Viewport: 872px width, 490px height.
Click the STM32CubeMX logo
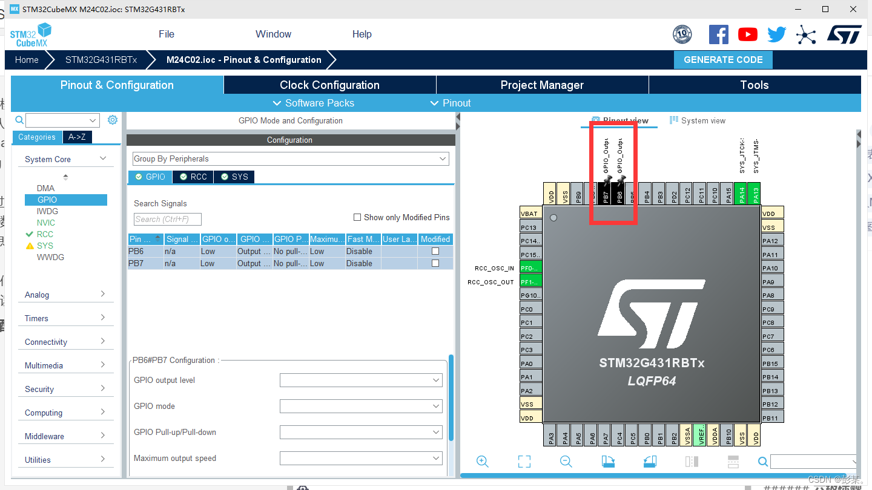pyautogui.click(x=31, y=35)
